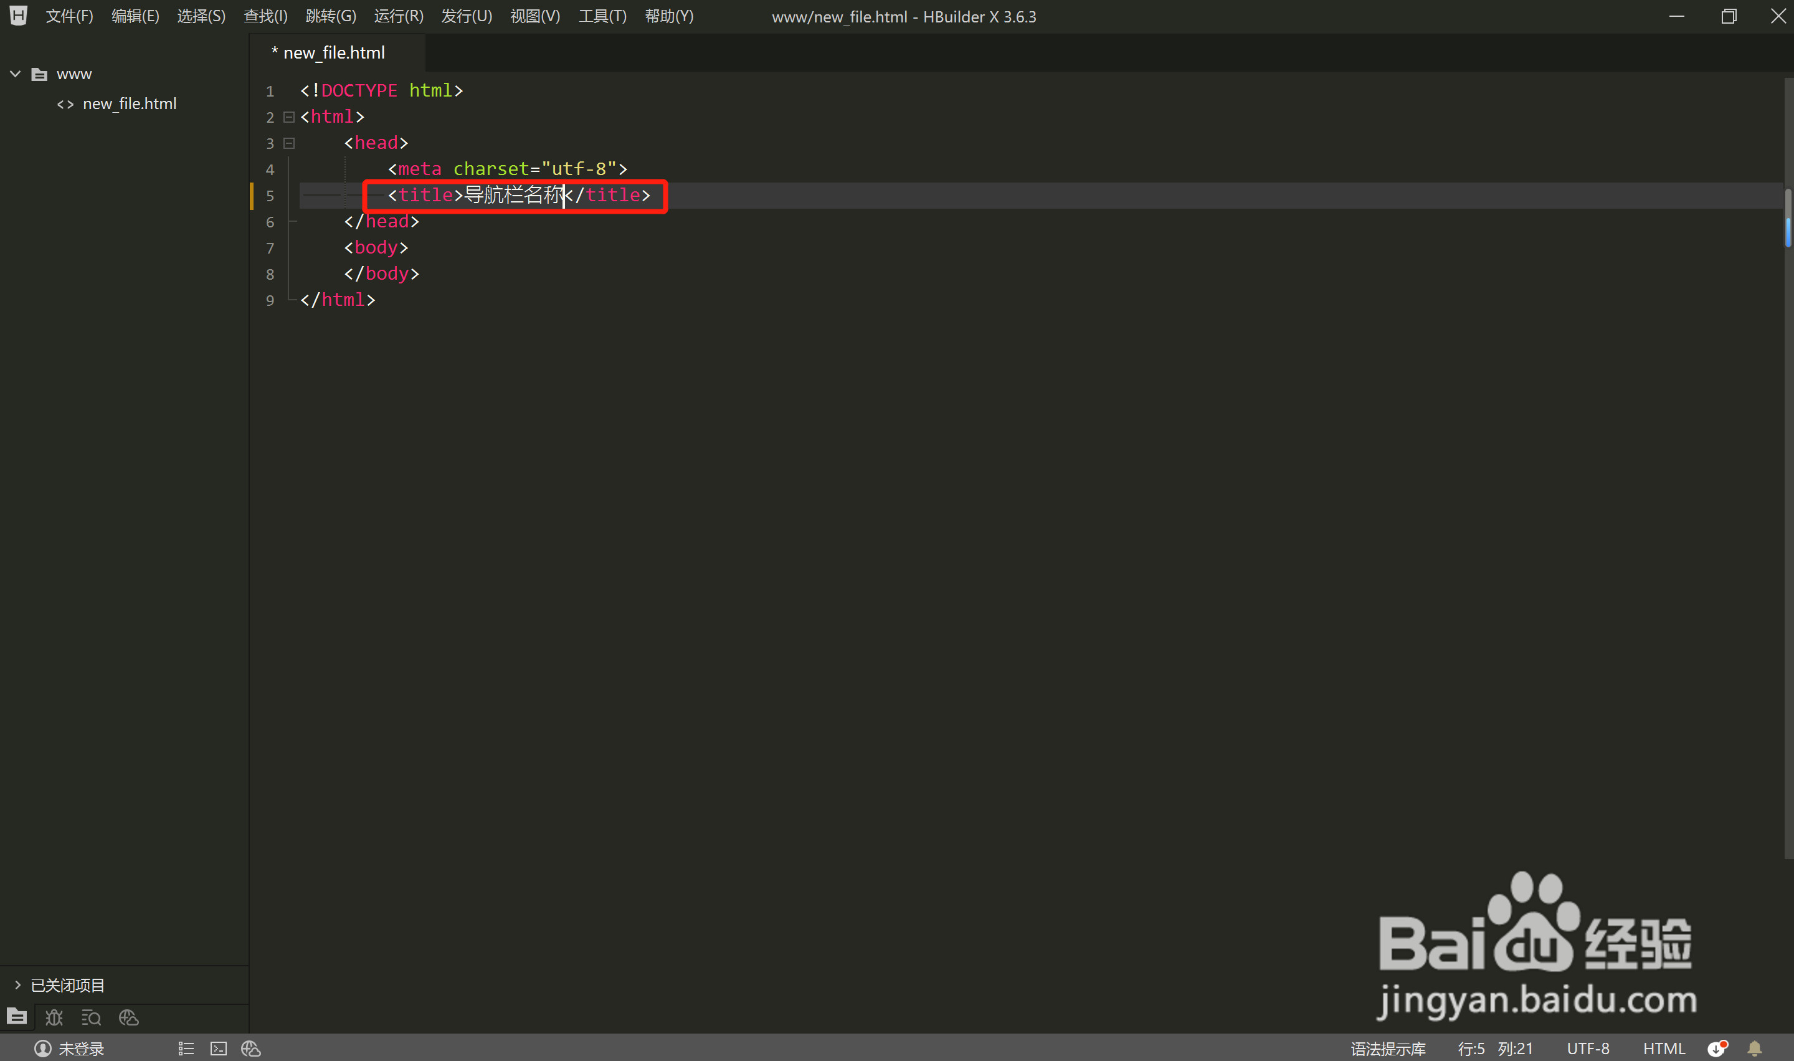Click the update download icon with red dot

pyautogui.click(x=1717, y=1048)
